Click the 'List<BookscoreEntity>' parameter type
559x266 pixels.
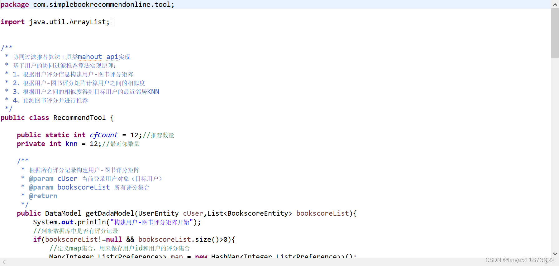pyautogui.click(x=250, y=213)
